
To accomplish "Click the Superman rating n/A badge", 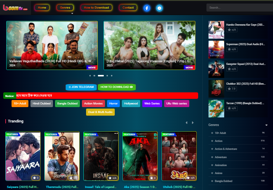I will 232,49.
